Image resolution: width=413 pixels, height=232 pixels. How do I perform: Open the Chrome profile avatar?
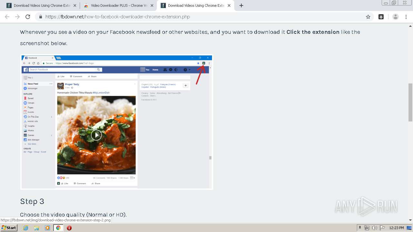coord(396,17)
